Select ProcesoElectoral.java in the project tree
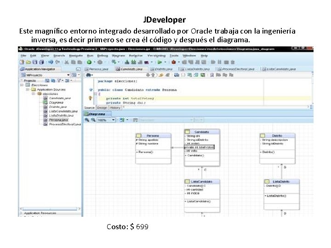This screenshot has width=331, height=248. [x=65, y=124]
